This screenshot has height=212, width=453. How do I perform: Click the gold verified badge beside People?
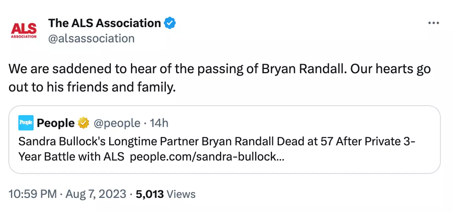coord(84,123)
